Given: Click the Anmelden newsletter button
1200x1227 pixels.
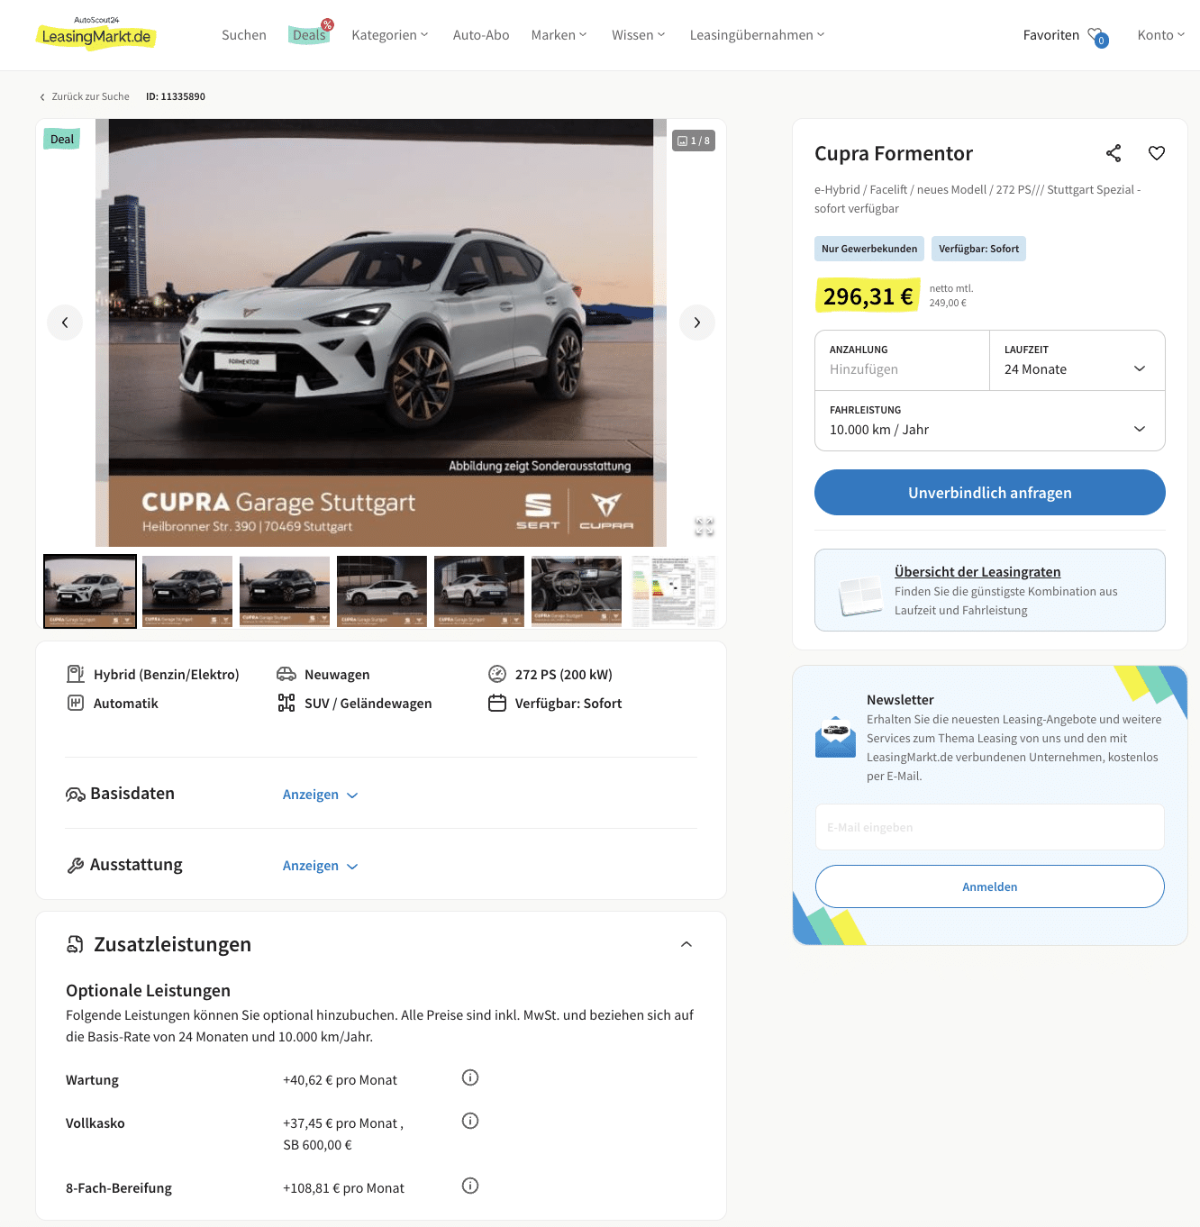Looking at the screenshot, I should click(x=990, y=886).
